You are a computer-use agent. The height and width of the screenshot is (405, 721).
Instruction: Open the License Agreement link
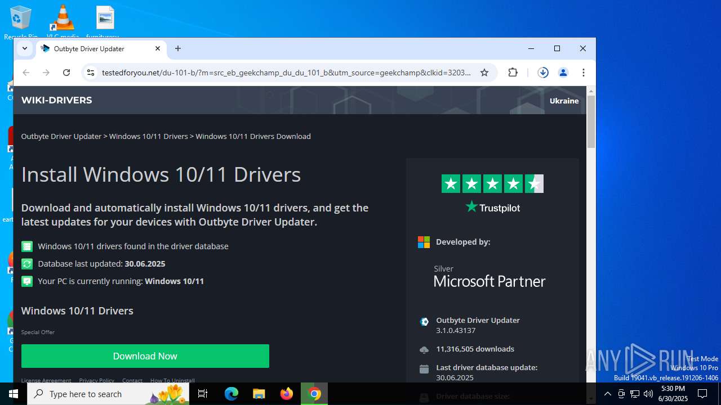46,380
